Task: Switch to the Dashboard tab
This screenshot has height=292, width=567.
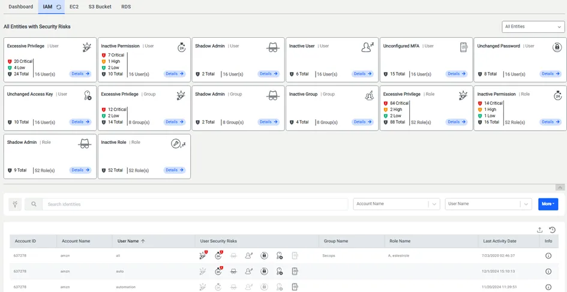Action: click(x=20, y=7)
